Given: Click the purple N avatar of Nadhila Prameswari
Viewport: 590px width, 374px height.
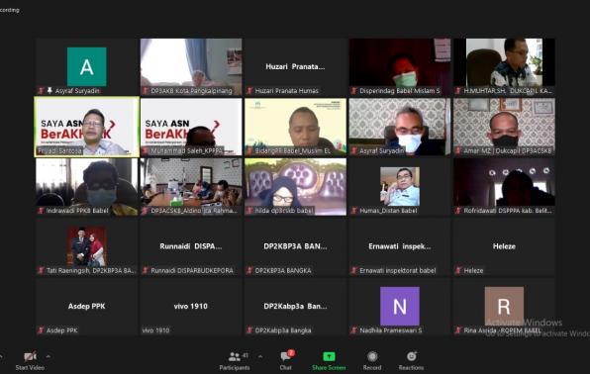Looking at the screenshot, I should (x=400, y=307).
